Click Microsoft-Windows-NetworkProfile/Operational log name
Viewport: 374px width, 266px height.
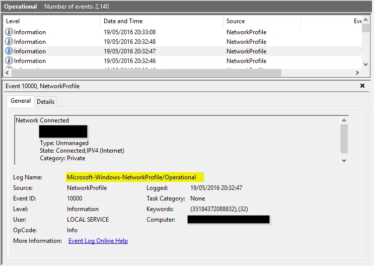[131, 177]
